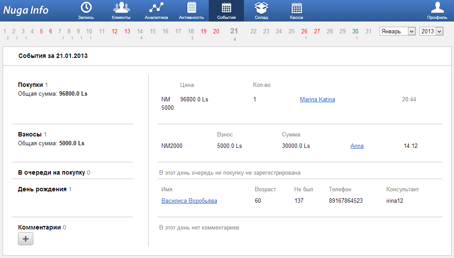The width and height of the screenshot is (454, 258).
Task: Add a comment with the plus button
Action: pyautogui.click(x=25, y=239)
